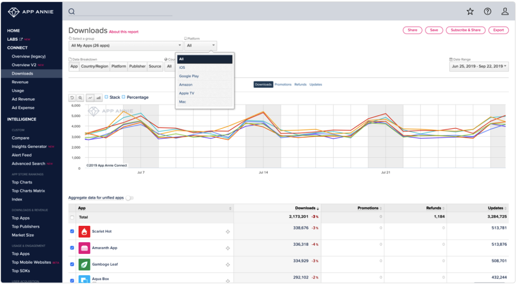The width and height of the screenshot is (517, 287).
Task: Check the Total row checkbox
Action: pos(72,218)
